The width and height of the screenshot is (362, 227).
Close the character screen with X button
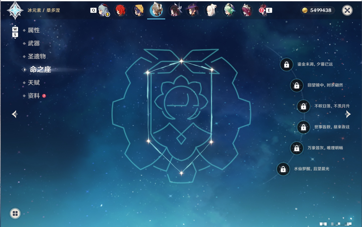pyautogui.click(x=347, y=10)
